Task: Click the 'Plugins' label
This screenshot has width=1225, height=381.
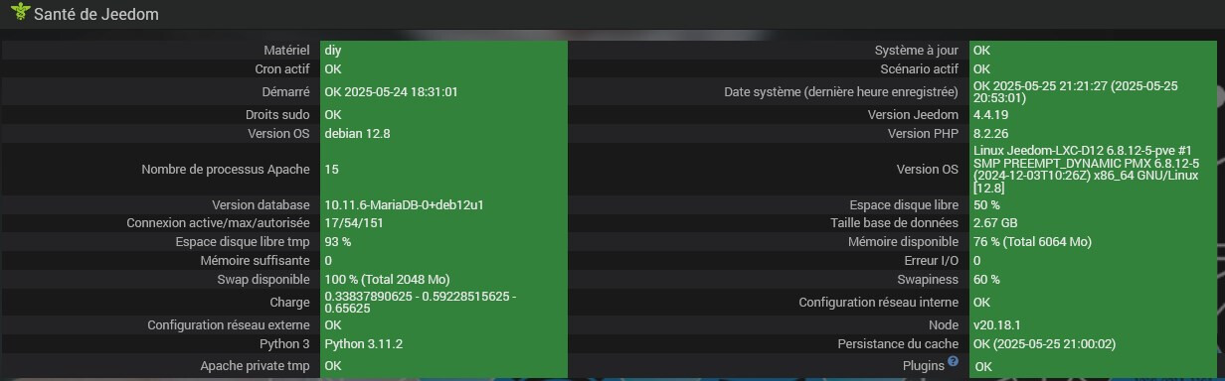Action: click(x=923, y=366)
